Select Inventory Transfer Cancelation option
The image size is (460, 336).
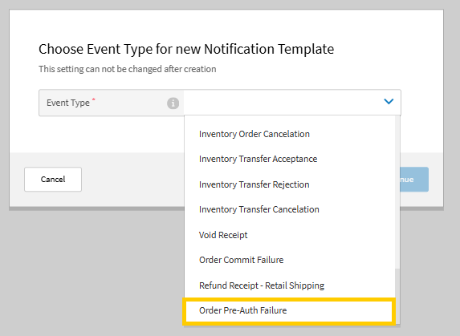[x=289, y=209]
